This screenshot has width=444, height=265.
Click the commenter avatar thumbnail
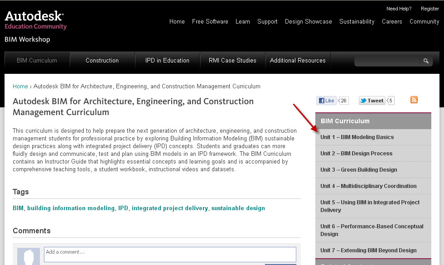[28, 256]
